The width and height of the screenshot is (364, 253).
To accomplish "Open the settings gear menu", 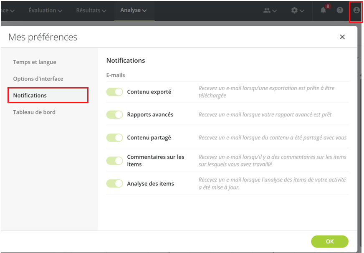I will [297, 10].
